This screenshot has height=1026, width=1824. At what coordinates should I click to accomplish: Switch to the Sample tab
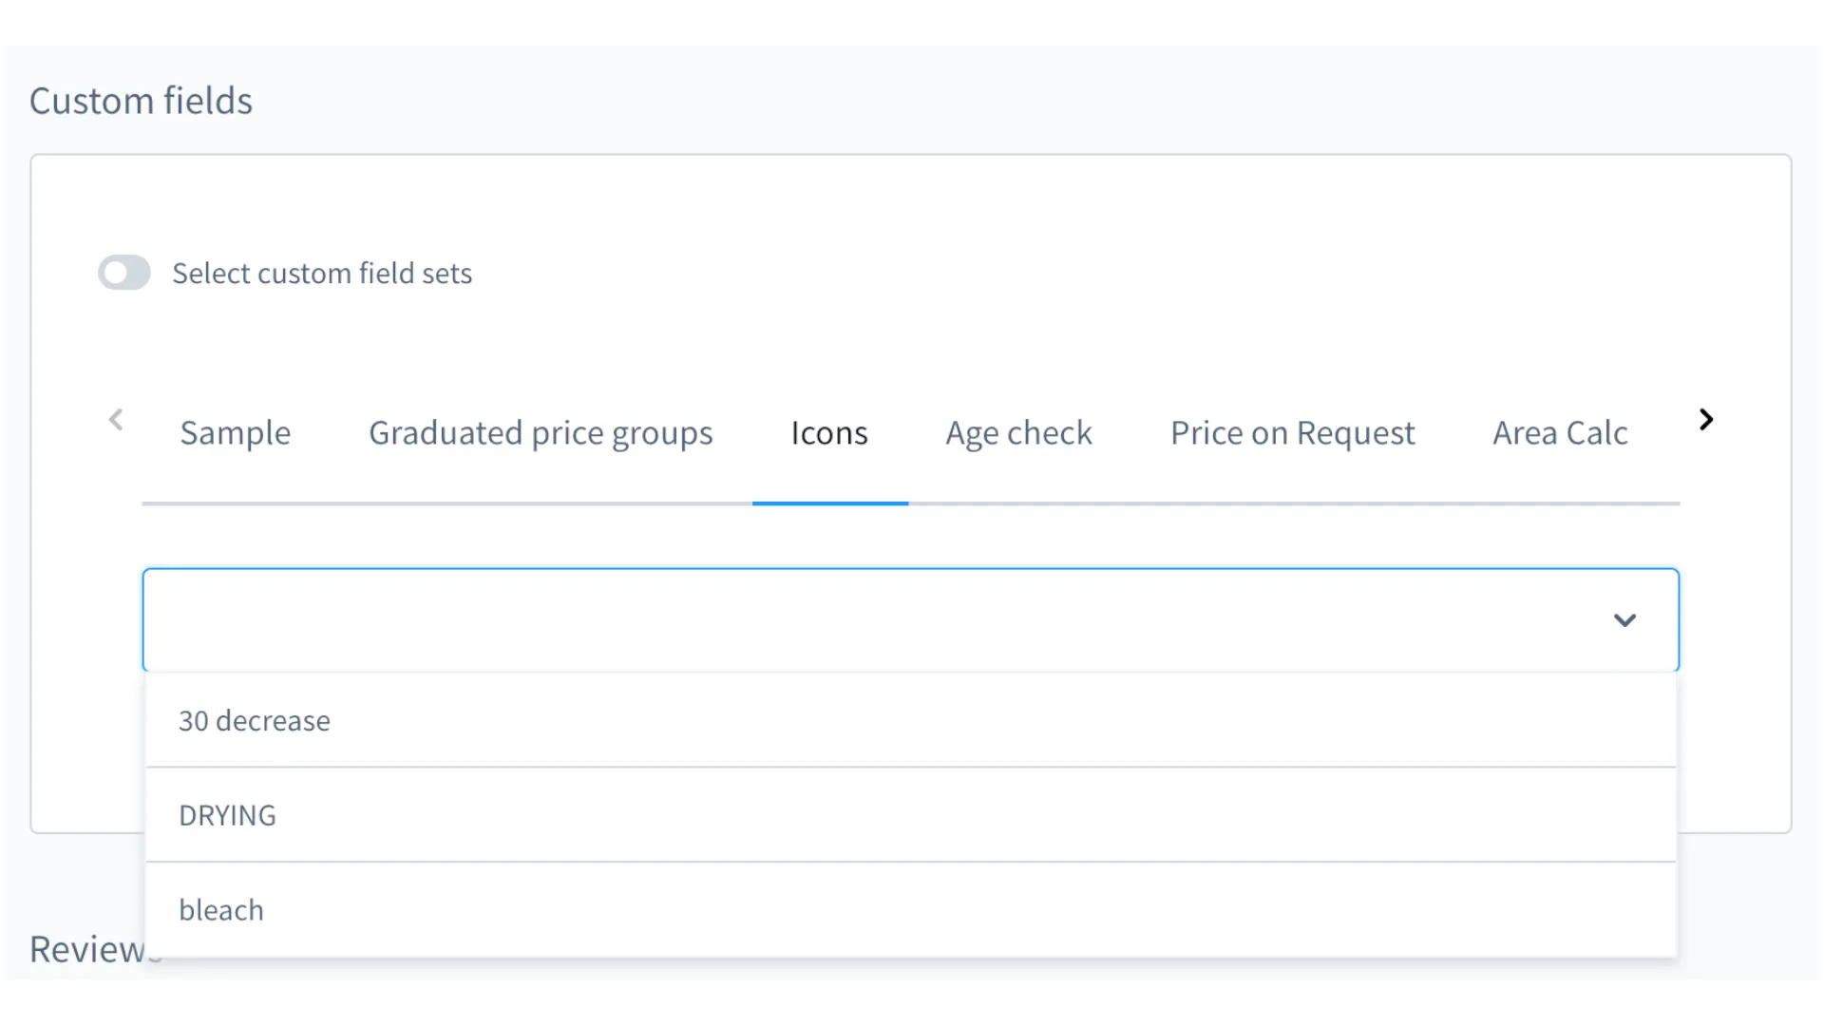[236, 433]
